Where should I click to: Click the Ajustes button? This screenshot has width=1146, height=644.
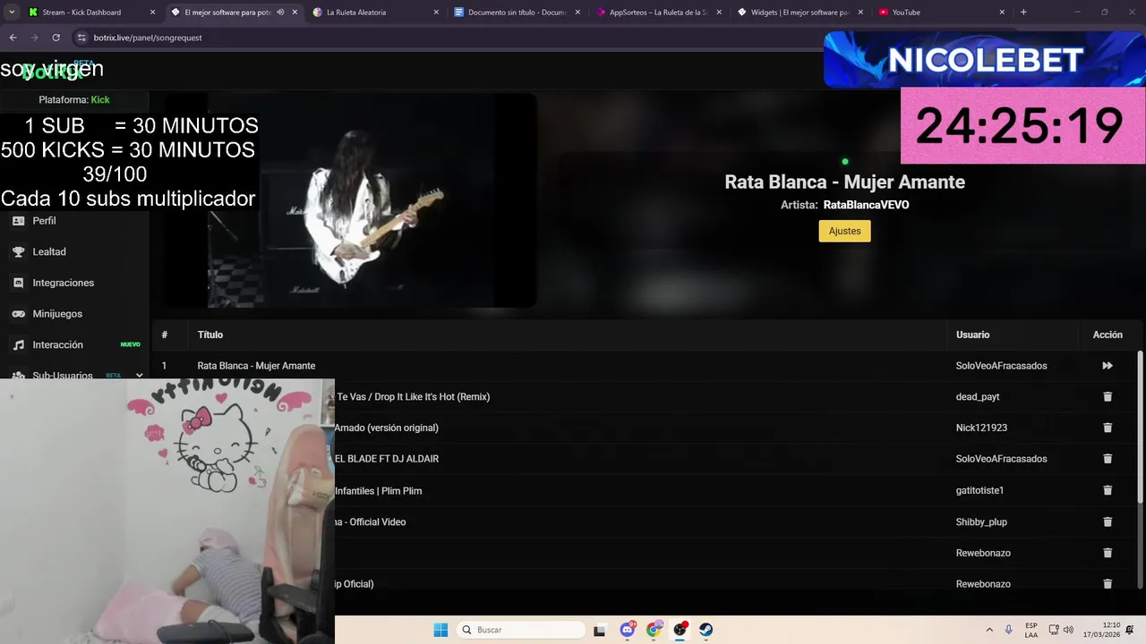pyautogui.click(x=844, y=231)
